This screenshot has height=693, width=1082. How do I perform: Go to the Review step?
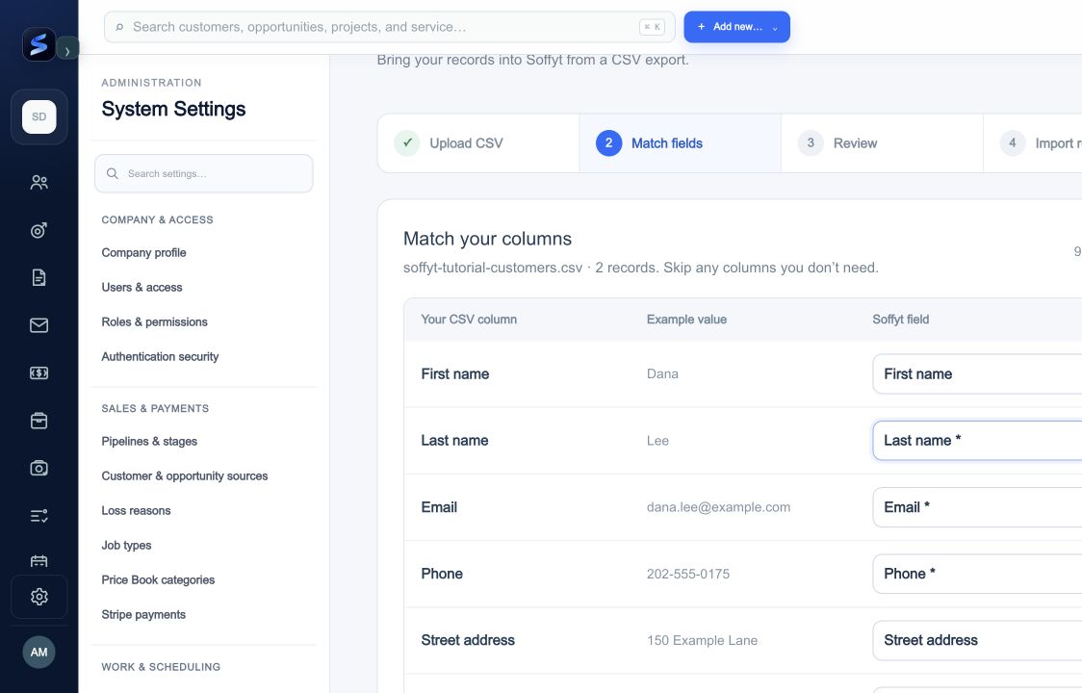882,142
